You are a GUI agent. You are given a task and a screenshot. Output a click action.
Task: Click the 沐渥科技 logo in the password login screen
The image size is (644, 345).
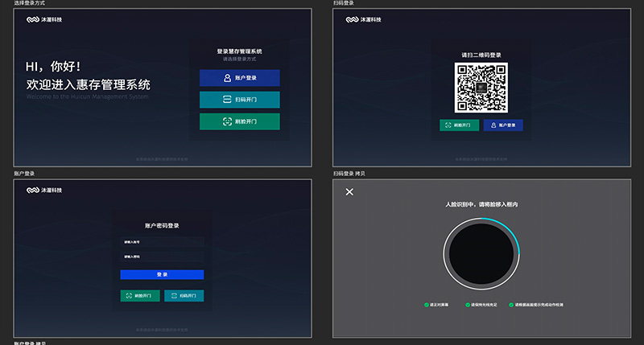tap(44, 191)
